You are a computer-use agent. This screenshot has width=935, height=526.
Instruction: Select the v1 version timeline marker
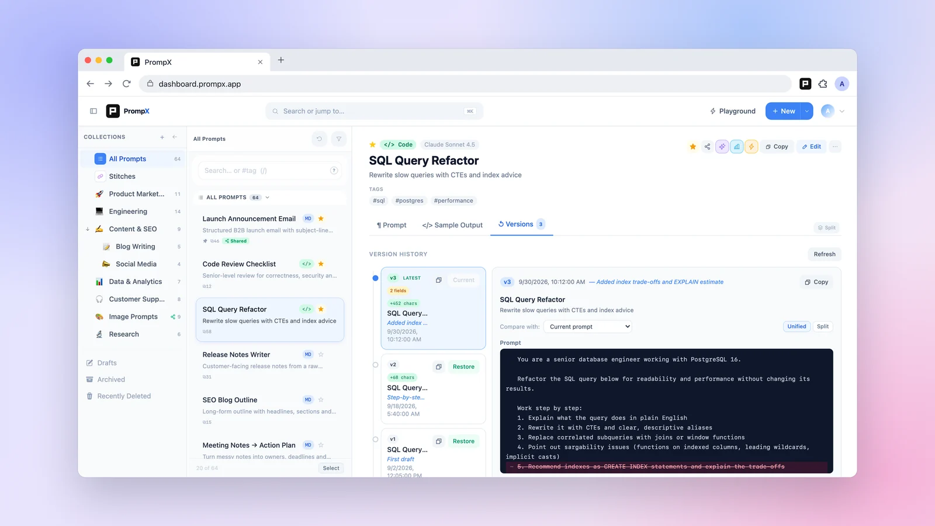point(375,440)
